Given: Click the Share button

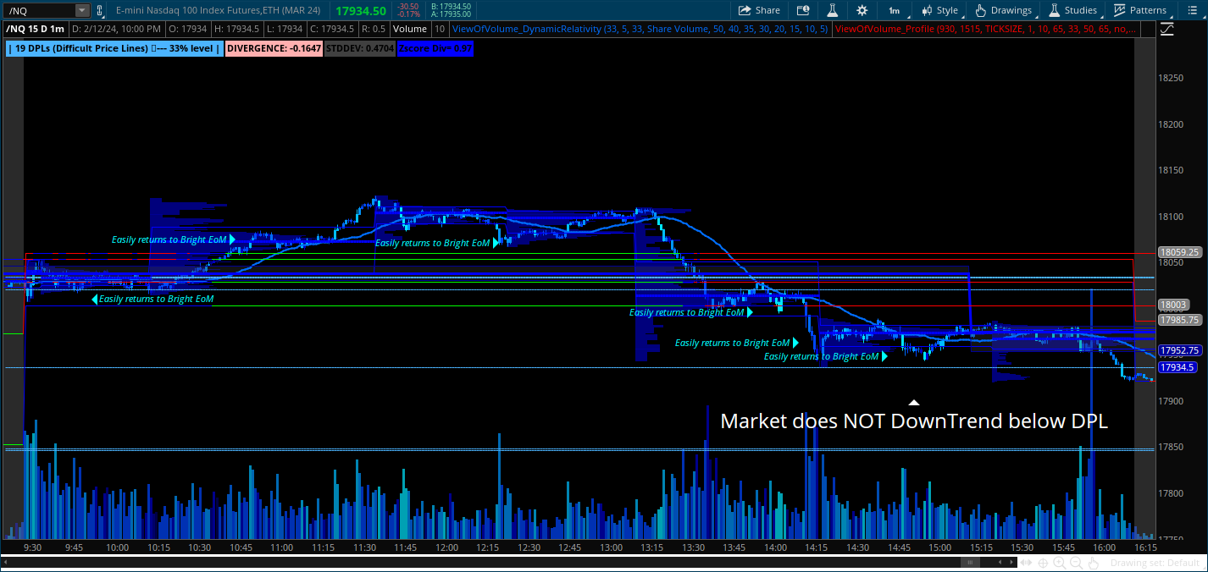Looking at the screenshot, I should [x=759, y=10].
